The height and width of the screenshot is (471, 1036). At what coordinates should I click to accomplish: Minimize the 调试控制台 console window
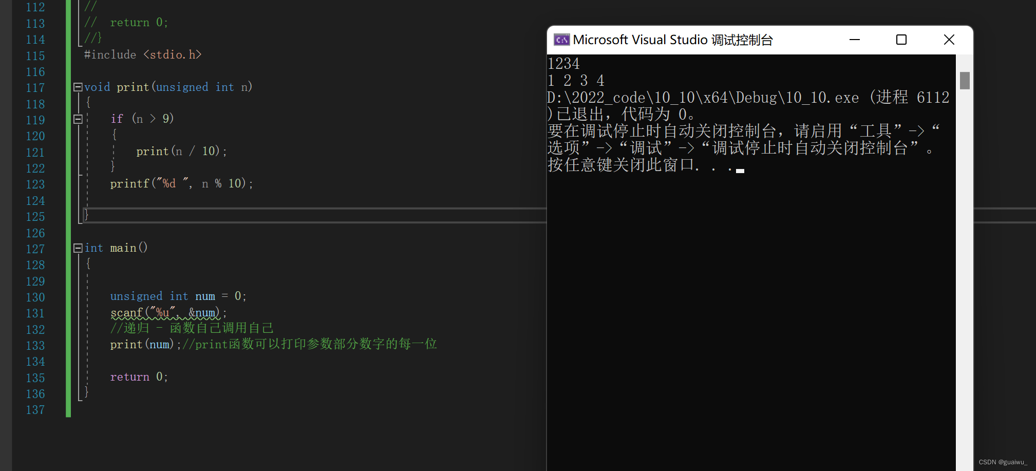click(854, 40)
